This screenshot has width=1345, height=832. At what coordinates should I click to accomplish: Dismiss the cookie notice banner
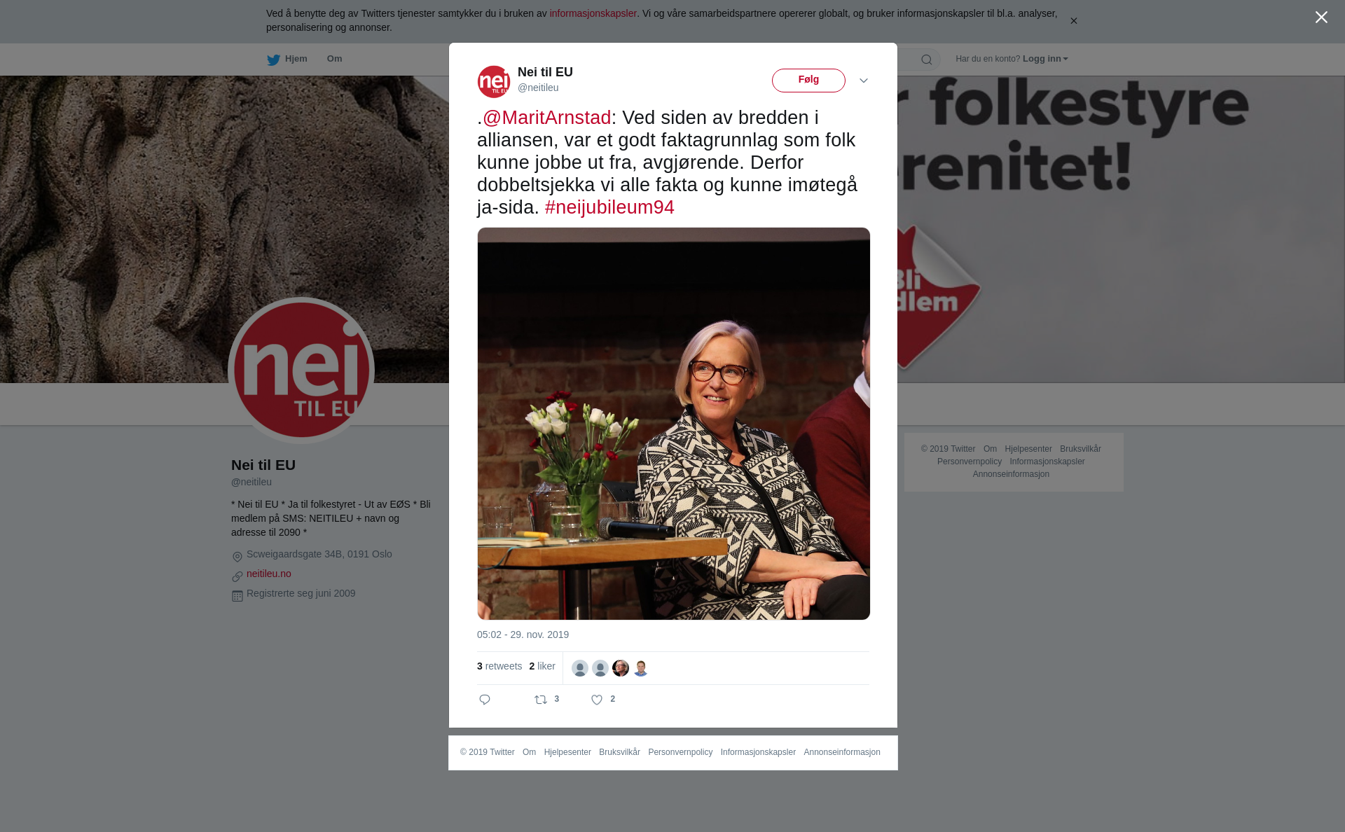tap(1073, 21)
